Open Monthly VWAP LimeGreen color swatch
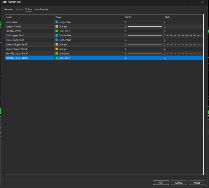This screenshot has height=188, width=209. point(57,31)
